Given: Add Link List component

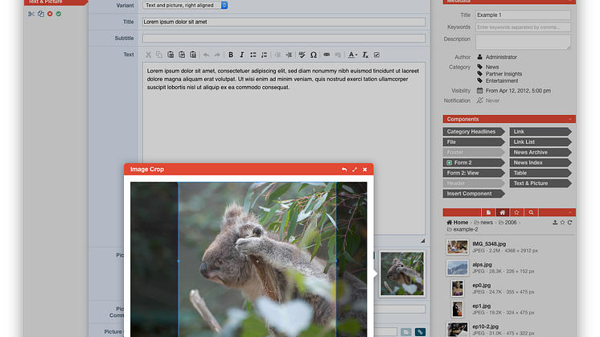Looking at the screenshot, I should point(540,142).
